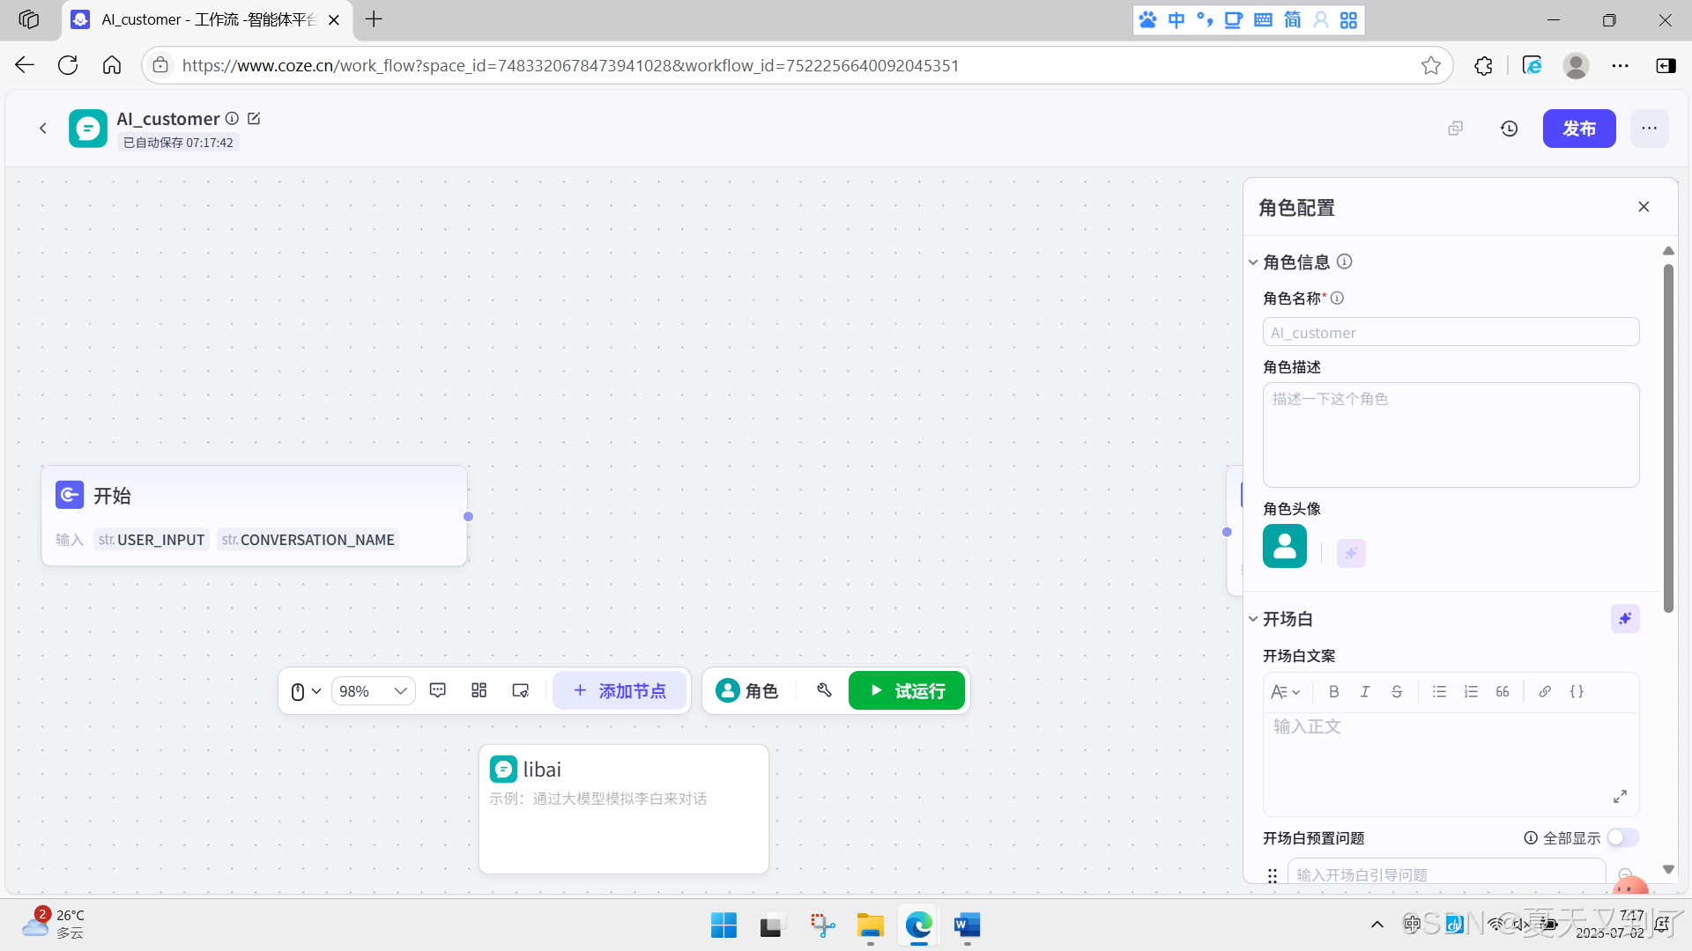Collapse the 角色信息 section
Screen dimensions: 1692x951
tap(1252, 262)
